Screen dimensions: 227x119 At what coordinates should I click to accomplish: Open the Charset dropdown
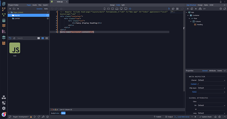tap(212, 80)
